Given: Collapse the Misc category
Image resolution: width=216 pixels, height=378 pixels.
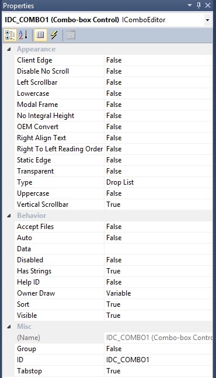Looking at the screenshot, I should [9, 327].
